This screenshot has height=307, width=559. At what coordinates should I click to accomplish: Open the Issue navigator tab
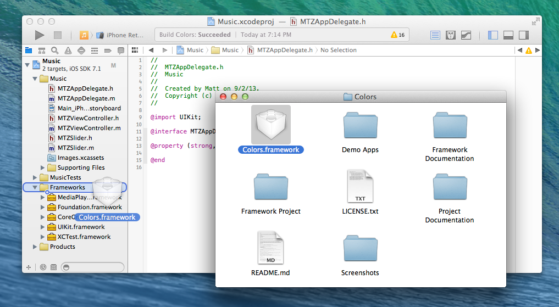point(68,50)
